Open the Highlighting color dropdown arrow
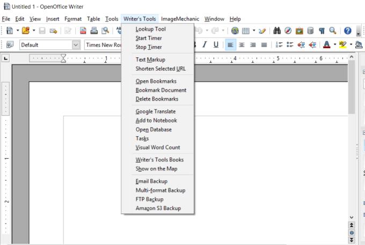 pos(351,44)
